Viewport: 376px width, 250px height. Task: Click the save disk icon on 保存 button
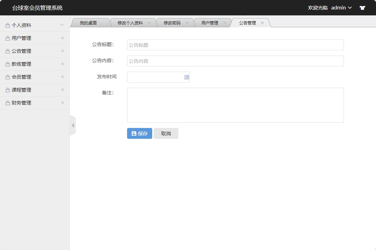coord(133,133)
